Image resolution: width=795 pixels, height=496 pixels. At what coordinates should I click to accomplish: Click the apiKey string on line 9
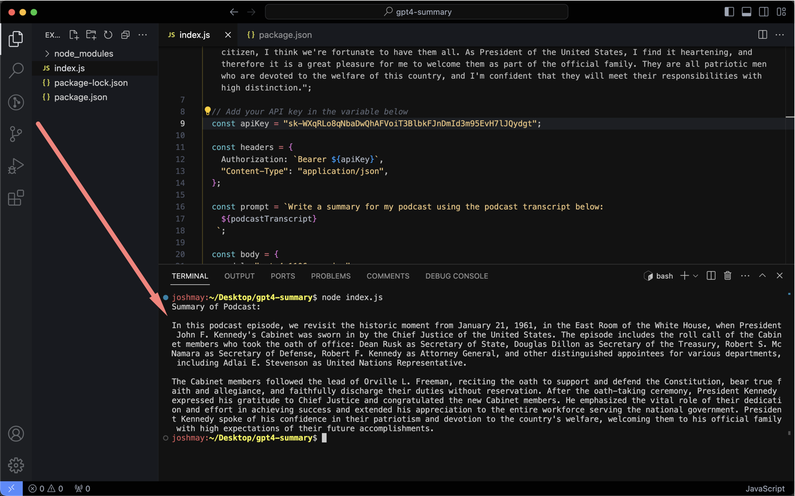(x=410, y=124)
